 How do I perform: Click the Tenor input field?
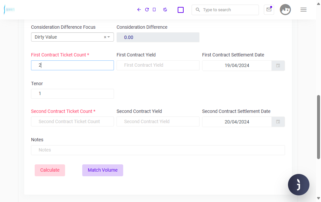72,94
